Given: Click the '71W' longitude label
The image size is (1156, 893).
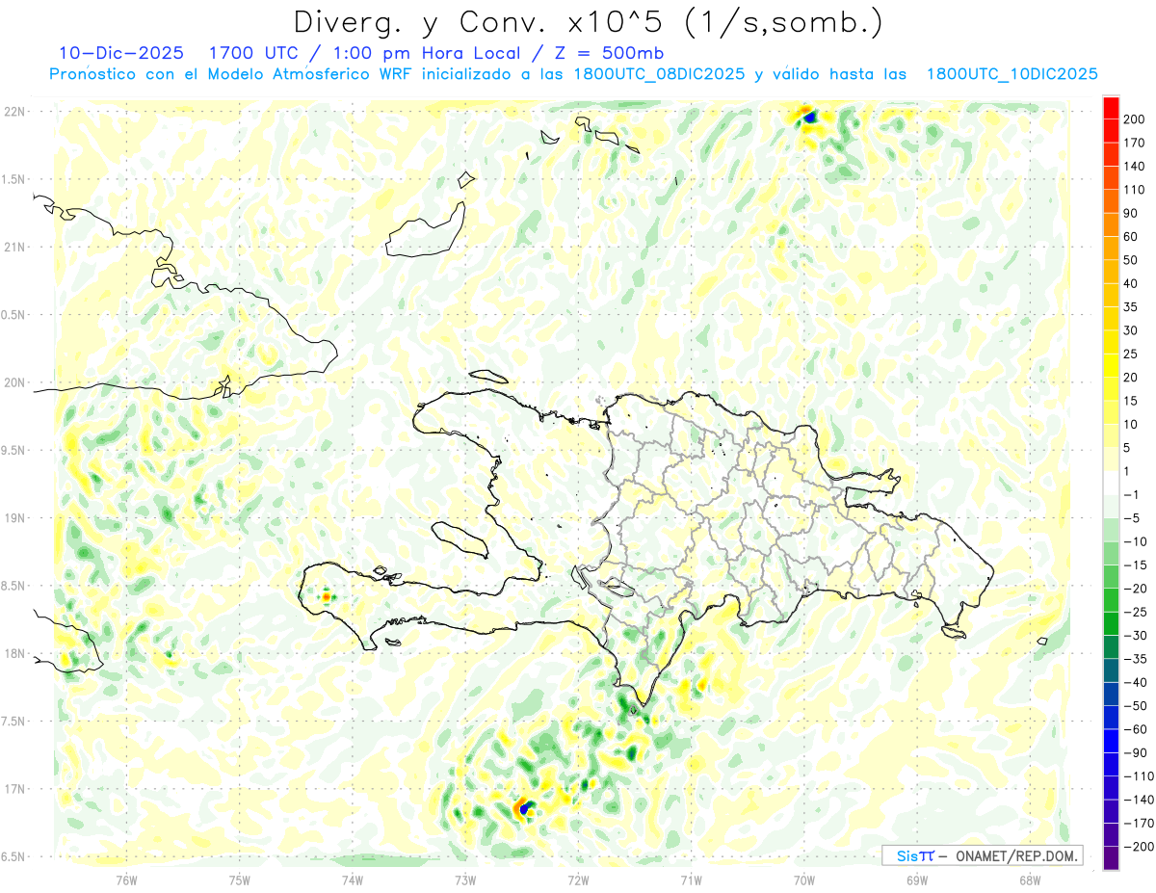Looking at the screenshot, I should pyautogui.click(x=691, y=880).
